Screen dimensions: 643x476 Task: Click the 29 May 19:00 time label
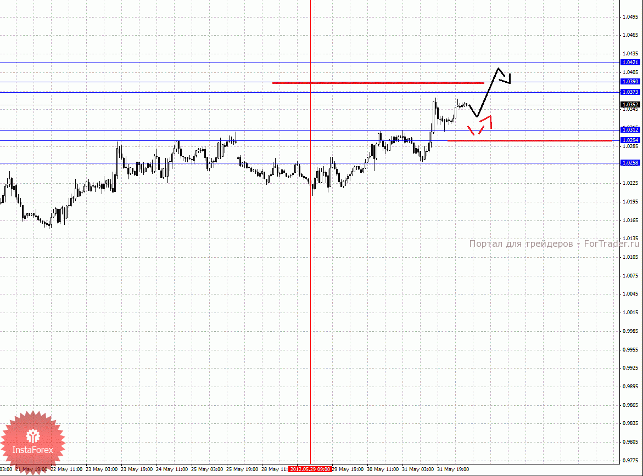coord(348,469)
